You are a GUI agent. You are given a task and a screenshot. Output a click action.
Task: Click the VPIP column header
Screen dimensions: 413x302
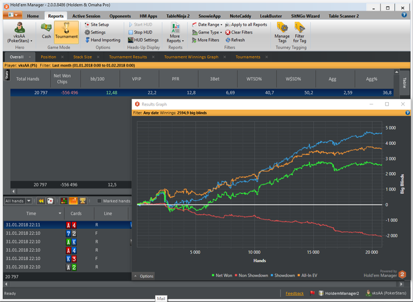click(139, 78)
